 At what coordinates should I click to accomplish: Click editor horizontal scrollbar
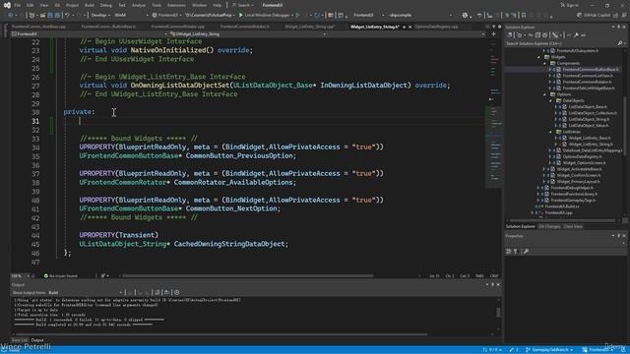248,276
